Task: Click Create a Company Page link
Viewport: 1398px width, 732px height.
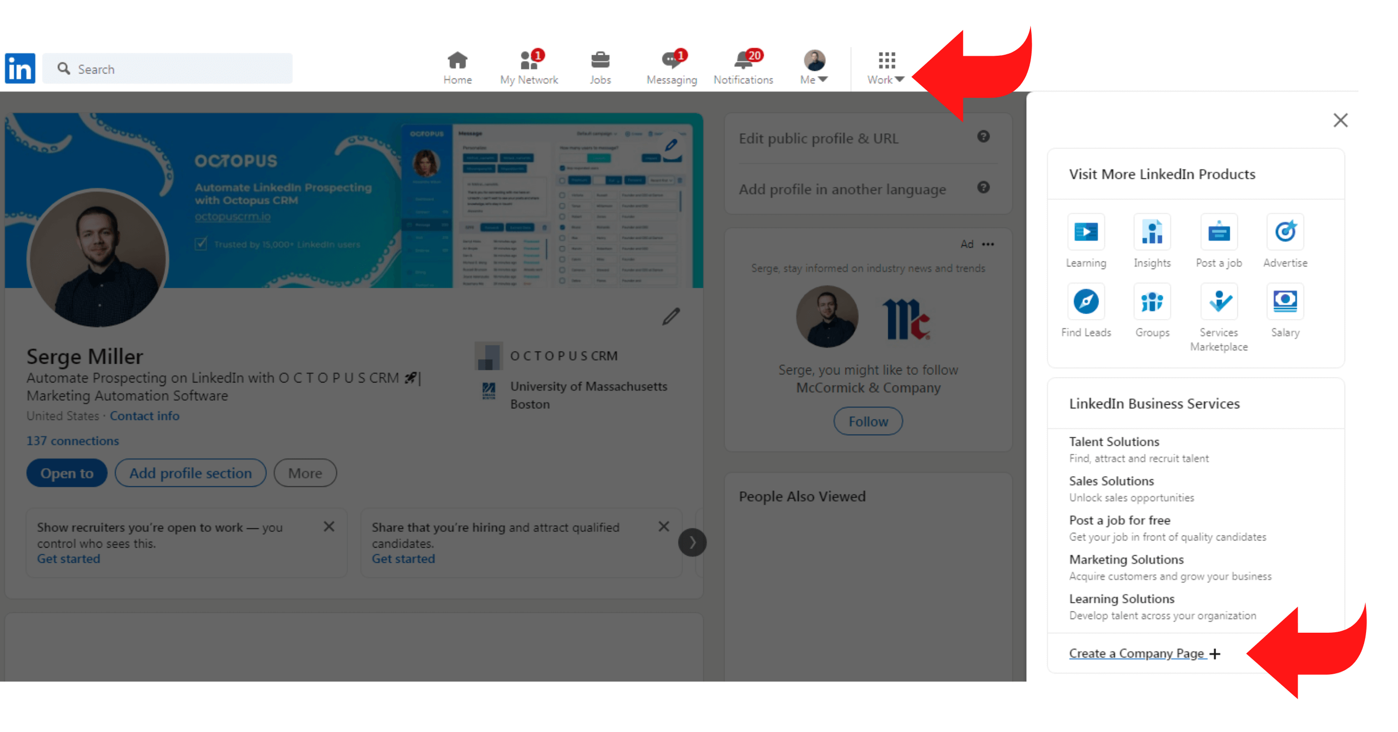Action: [x=1138, y=651]
